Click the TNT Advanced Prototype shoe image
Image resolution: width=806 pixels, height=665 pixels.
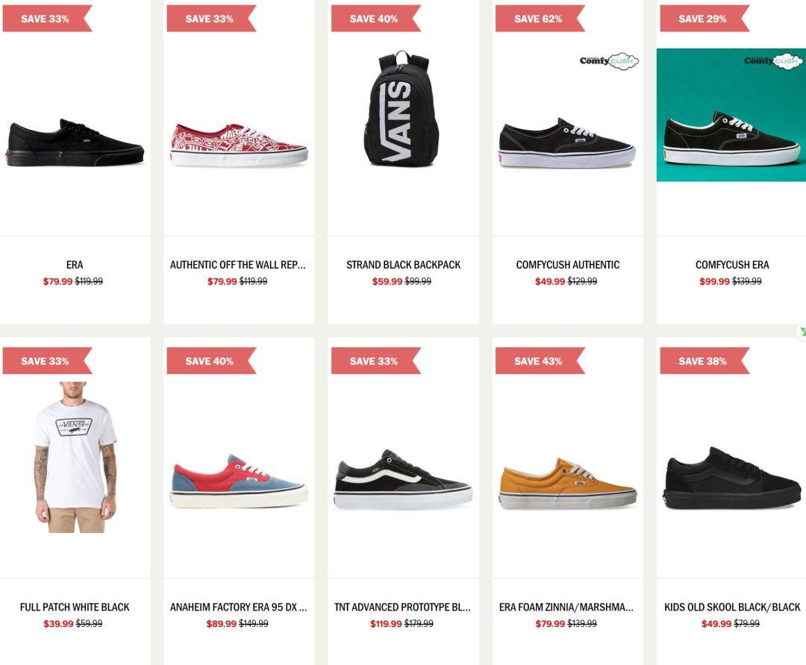pos(403,479)
